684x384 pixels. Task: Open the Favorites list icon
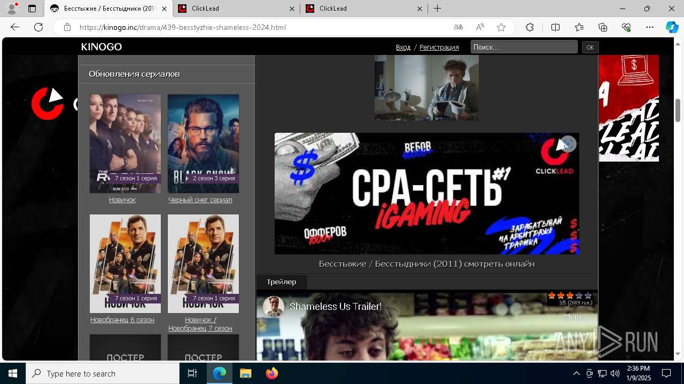pyautogui.click(x=579, y=27)
